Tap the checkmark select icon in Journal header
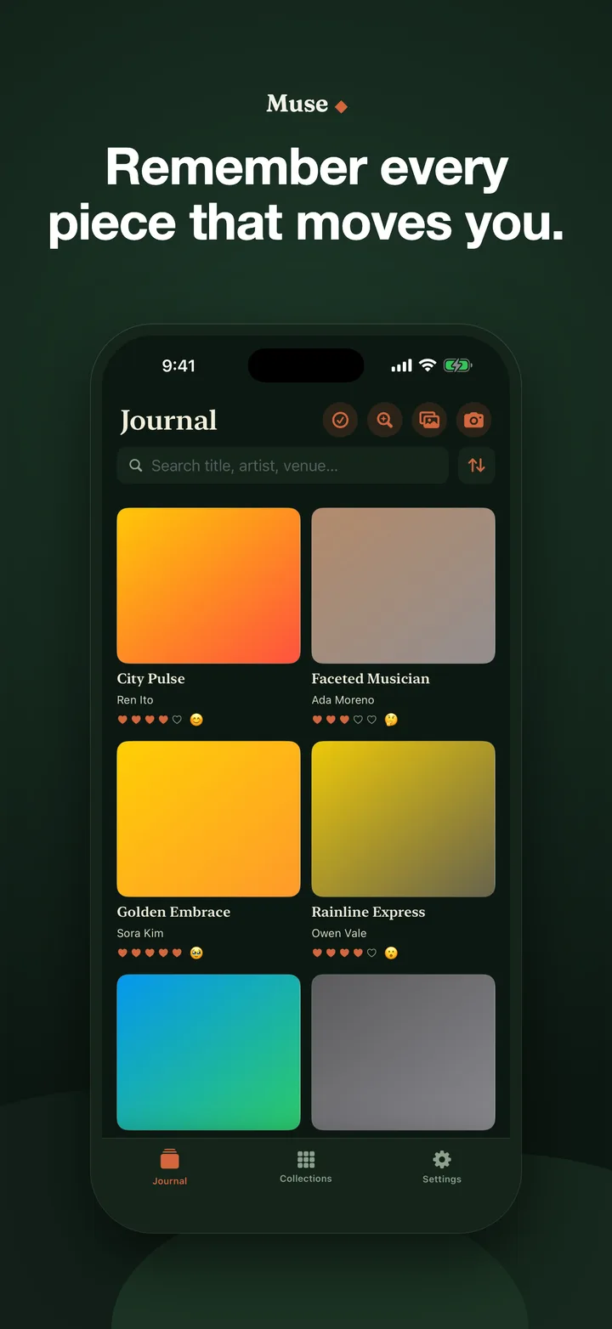 pyautogui.click(x=340, y=420)
